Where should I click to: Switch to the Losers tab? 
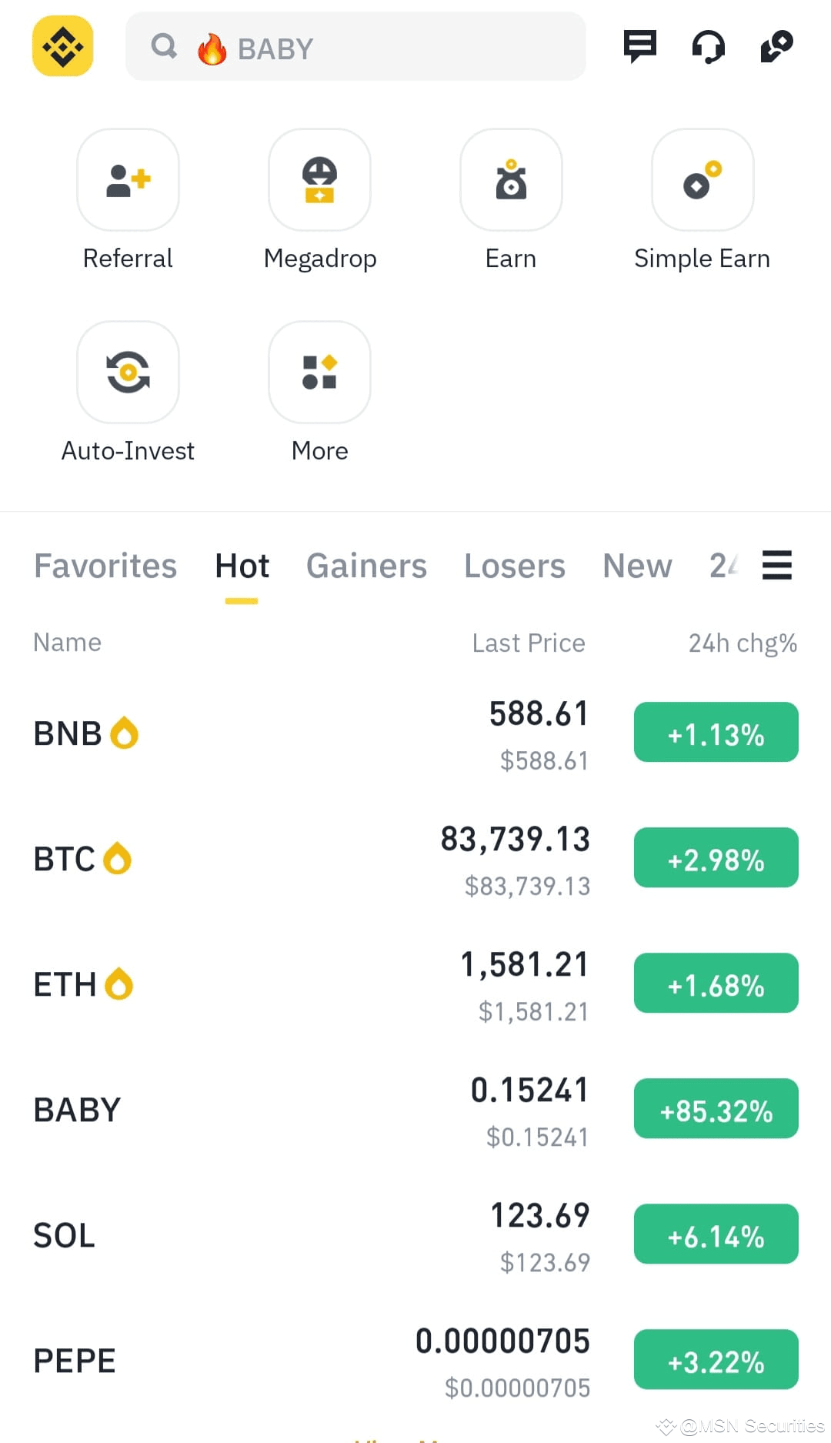point(514,566)
